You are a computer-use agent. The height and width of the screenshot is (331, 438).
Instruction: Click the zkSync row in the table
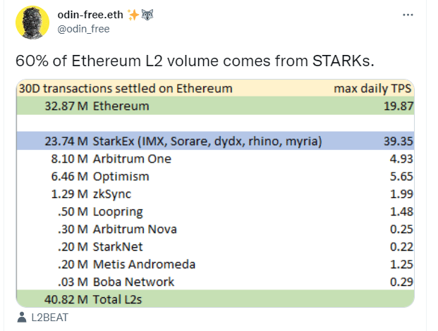click(214, 194)
